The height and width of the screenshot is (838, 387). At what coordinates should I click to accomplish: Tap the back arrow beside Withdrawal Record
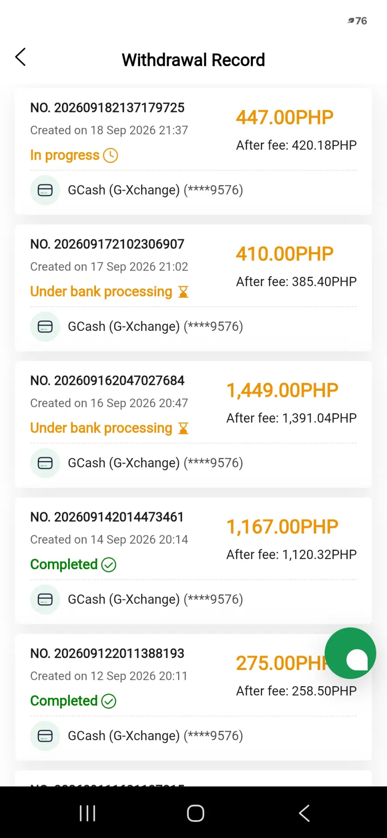tap(21, 57)
